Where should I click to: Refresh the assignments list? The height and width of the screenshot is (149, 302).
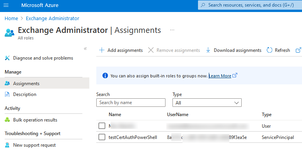(x=278, y=50)
